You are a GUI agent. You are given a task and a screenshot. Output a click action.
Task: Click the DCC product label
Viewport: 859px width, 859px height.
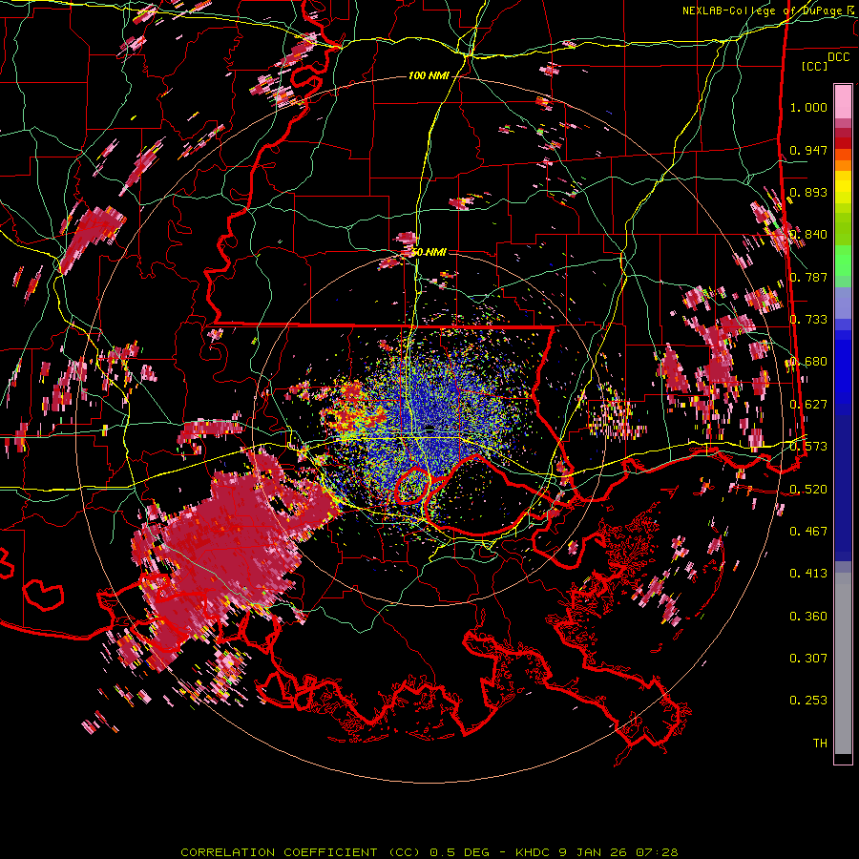coord(838,57)
